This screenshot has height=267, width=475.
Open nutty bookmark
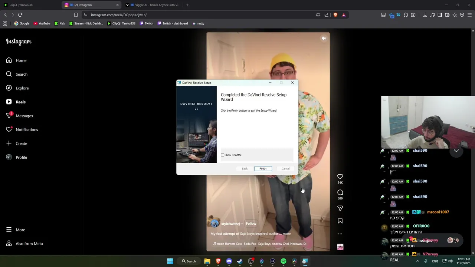198,23
